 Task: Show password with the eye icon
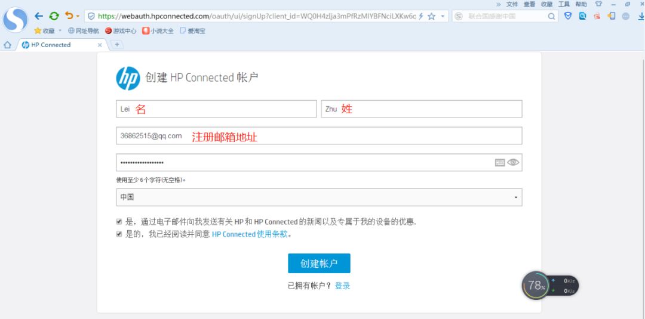[x=513, y=162]
